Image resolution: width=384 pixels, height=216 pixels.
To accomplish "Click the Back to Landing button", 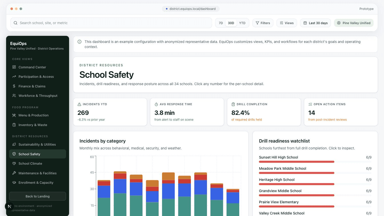I will pos(38,196).
